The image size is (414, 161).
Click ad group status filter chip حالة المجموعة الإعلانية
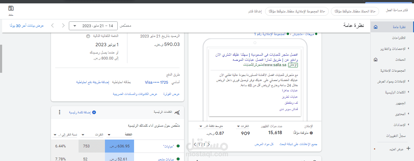click(x=297, y=11)
